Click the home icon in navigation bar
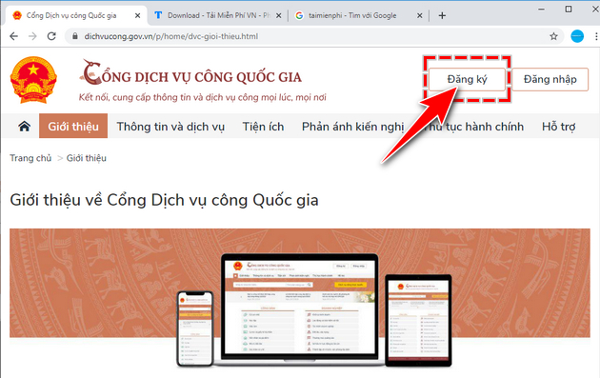 click(24, 127)
